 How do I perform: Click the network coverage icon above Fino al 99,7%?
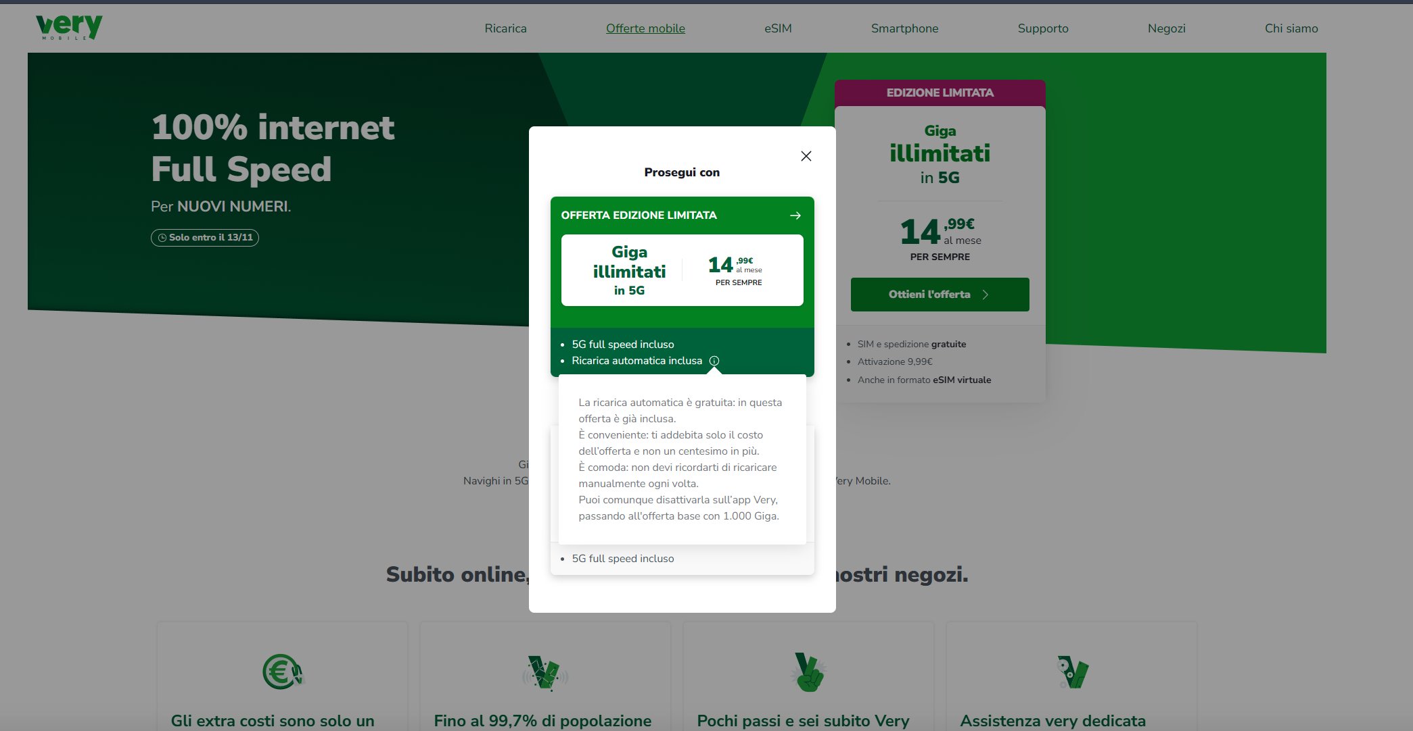pos(545,673)
